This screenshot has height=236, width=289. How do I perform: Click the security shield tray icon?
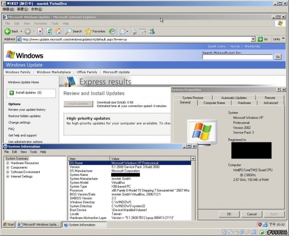click(260, 225)
